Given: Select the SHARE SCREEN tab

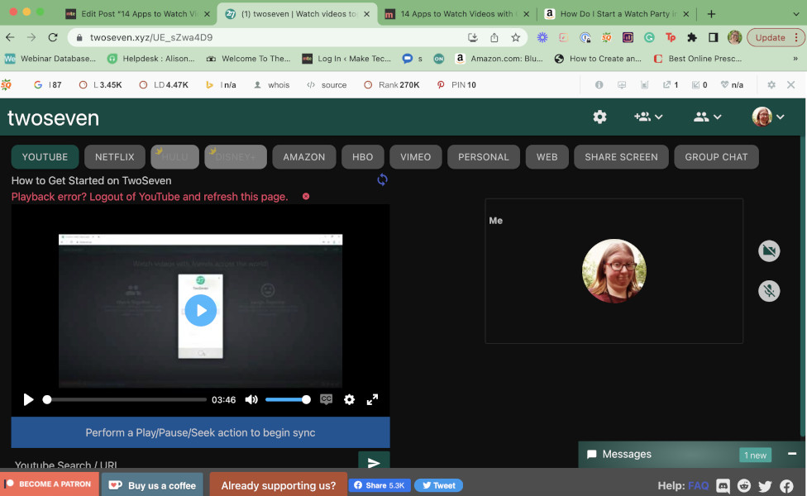Looking at the screenshot, I should 621,156.
